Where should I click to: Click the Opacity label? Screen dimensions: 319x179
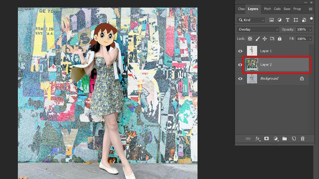coord(288,29)
